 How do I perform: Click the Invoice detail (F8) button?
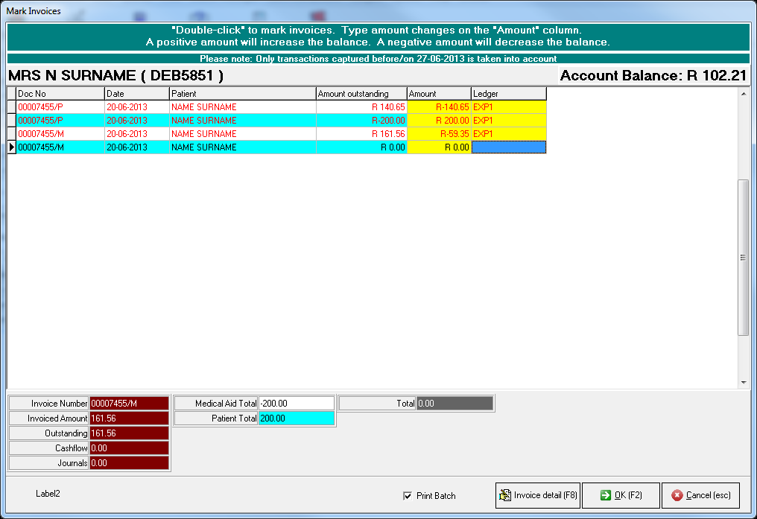[x=536, y=495]
